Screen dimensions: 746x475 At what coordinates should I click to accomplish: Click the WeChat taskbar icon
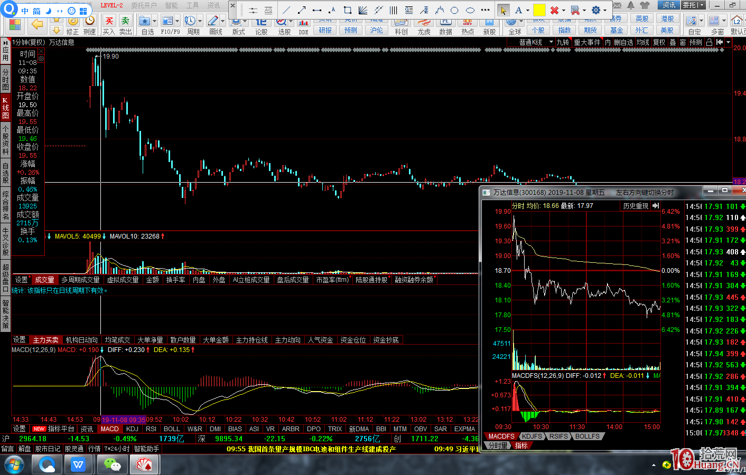(x=112, y=465)
